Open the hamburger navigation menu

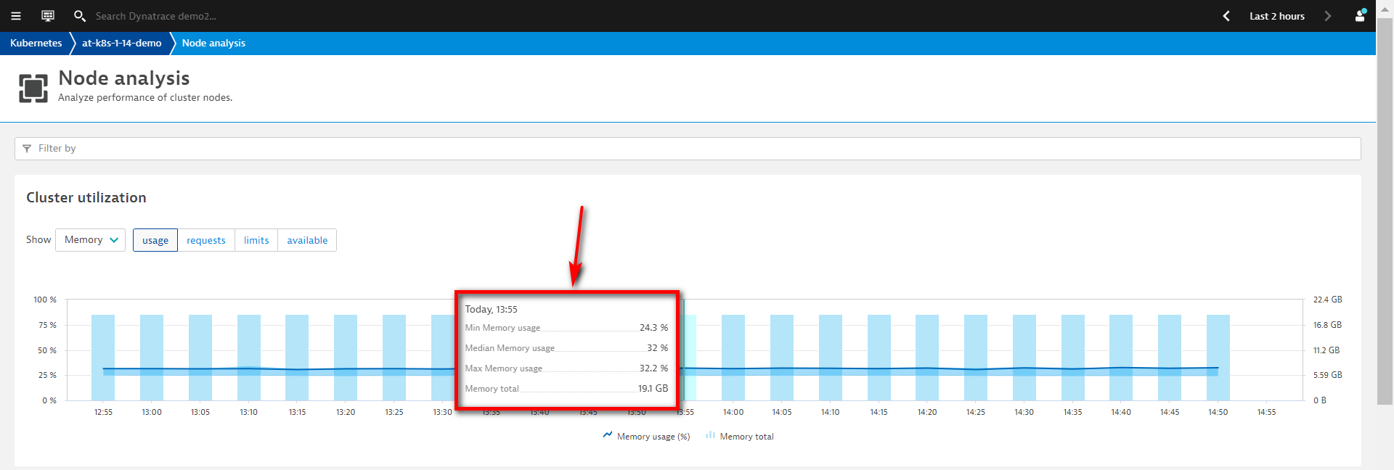point(16,16)
